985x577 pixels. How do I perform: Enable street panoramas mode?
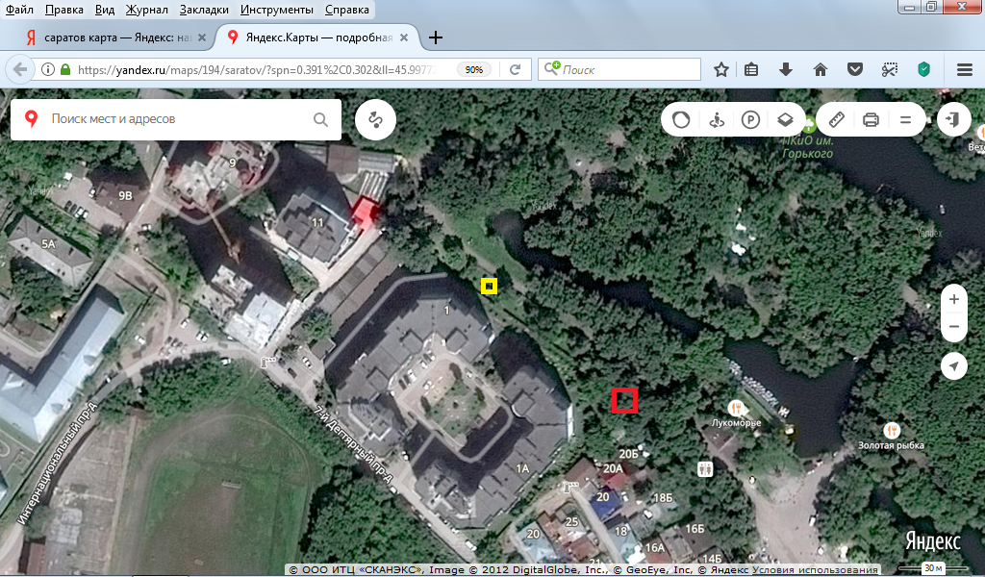(716, 119)
